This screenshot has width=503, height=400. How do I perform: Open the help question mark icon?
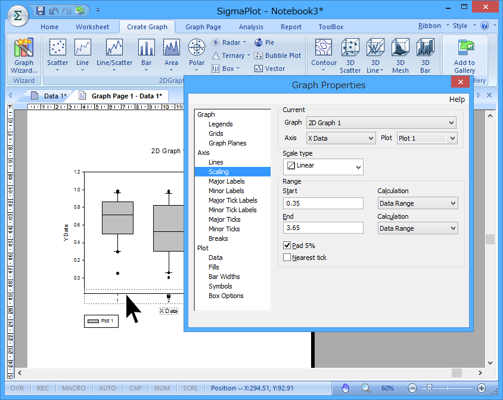[x=485, y=26]
